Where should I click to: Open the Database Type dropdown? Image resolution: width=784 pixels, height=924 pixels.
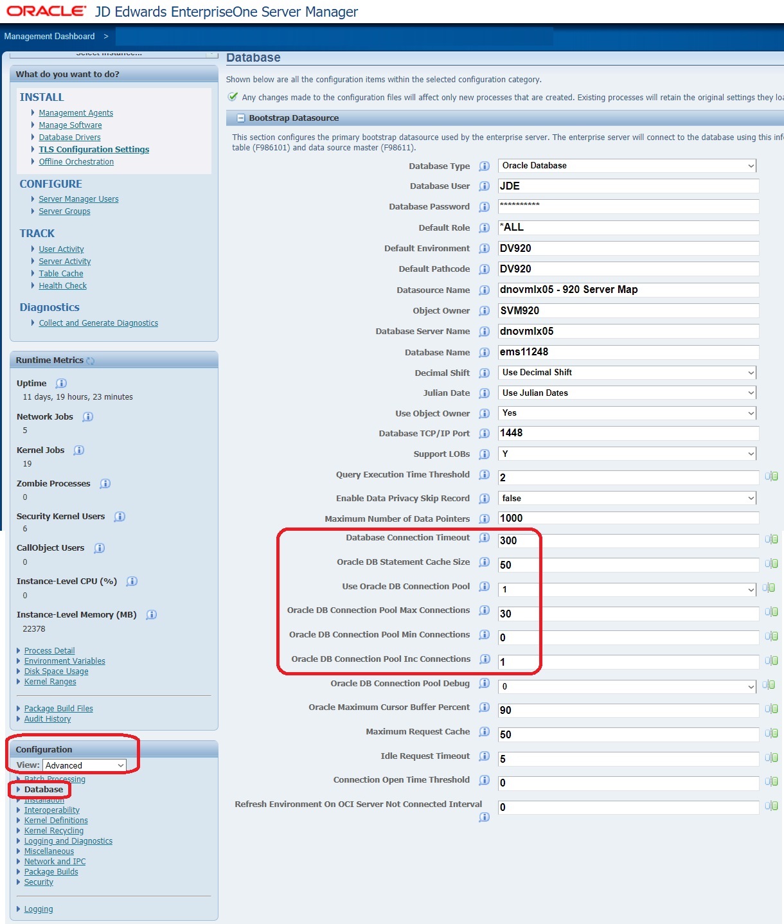pyautogui.click(x=627, y=166)
